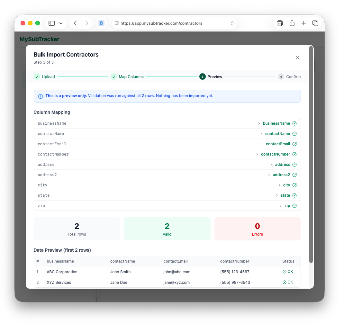Click the jane@xyz.com email cell
The width and height of the screenshot is (344, 324).
[177, 283]
